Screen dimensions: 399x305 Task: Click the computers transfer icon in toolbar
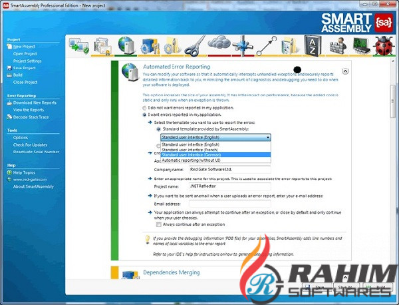pyautogui.click(x=79, y=46)
